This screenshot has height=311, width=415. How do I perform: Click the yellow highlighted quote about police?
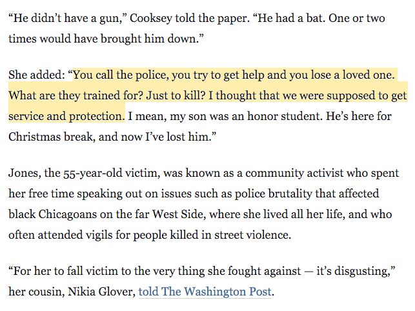tap(208, 95)
